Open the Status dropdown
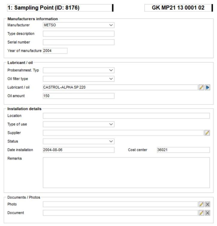Viewport: 217px width, 226px height. pyautogui.click(x=79, y=141)
